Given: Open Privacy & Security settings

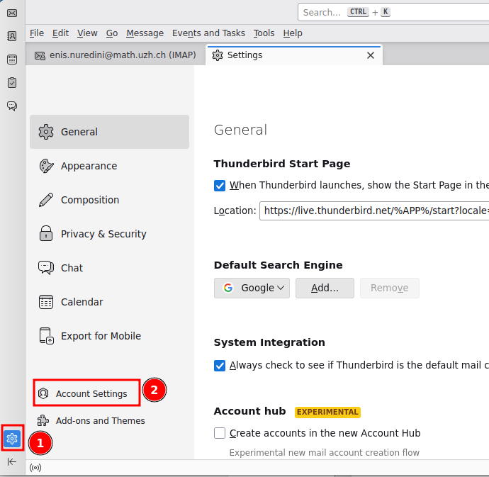Looking at the screenshot, I should [109, 234].
